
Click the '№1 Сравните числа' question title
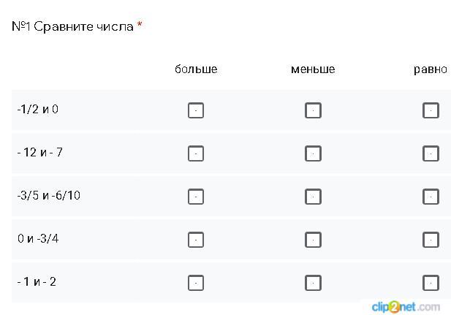pos(72,26)
